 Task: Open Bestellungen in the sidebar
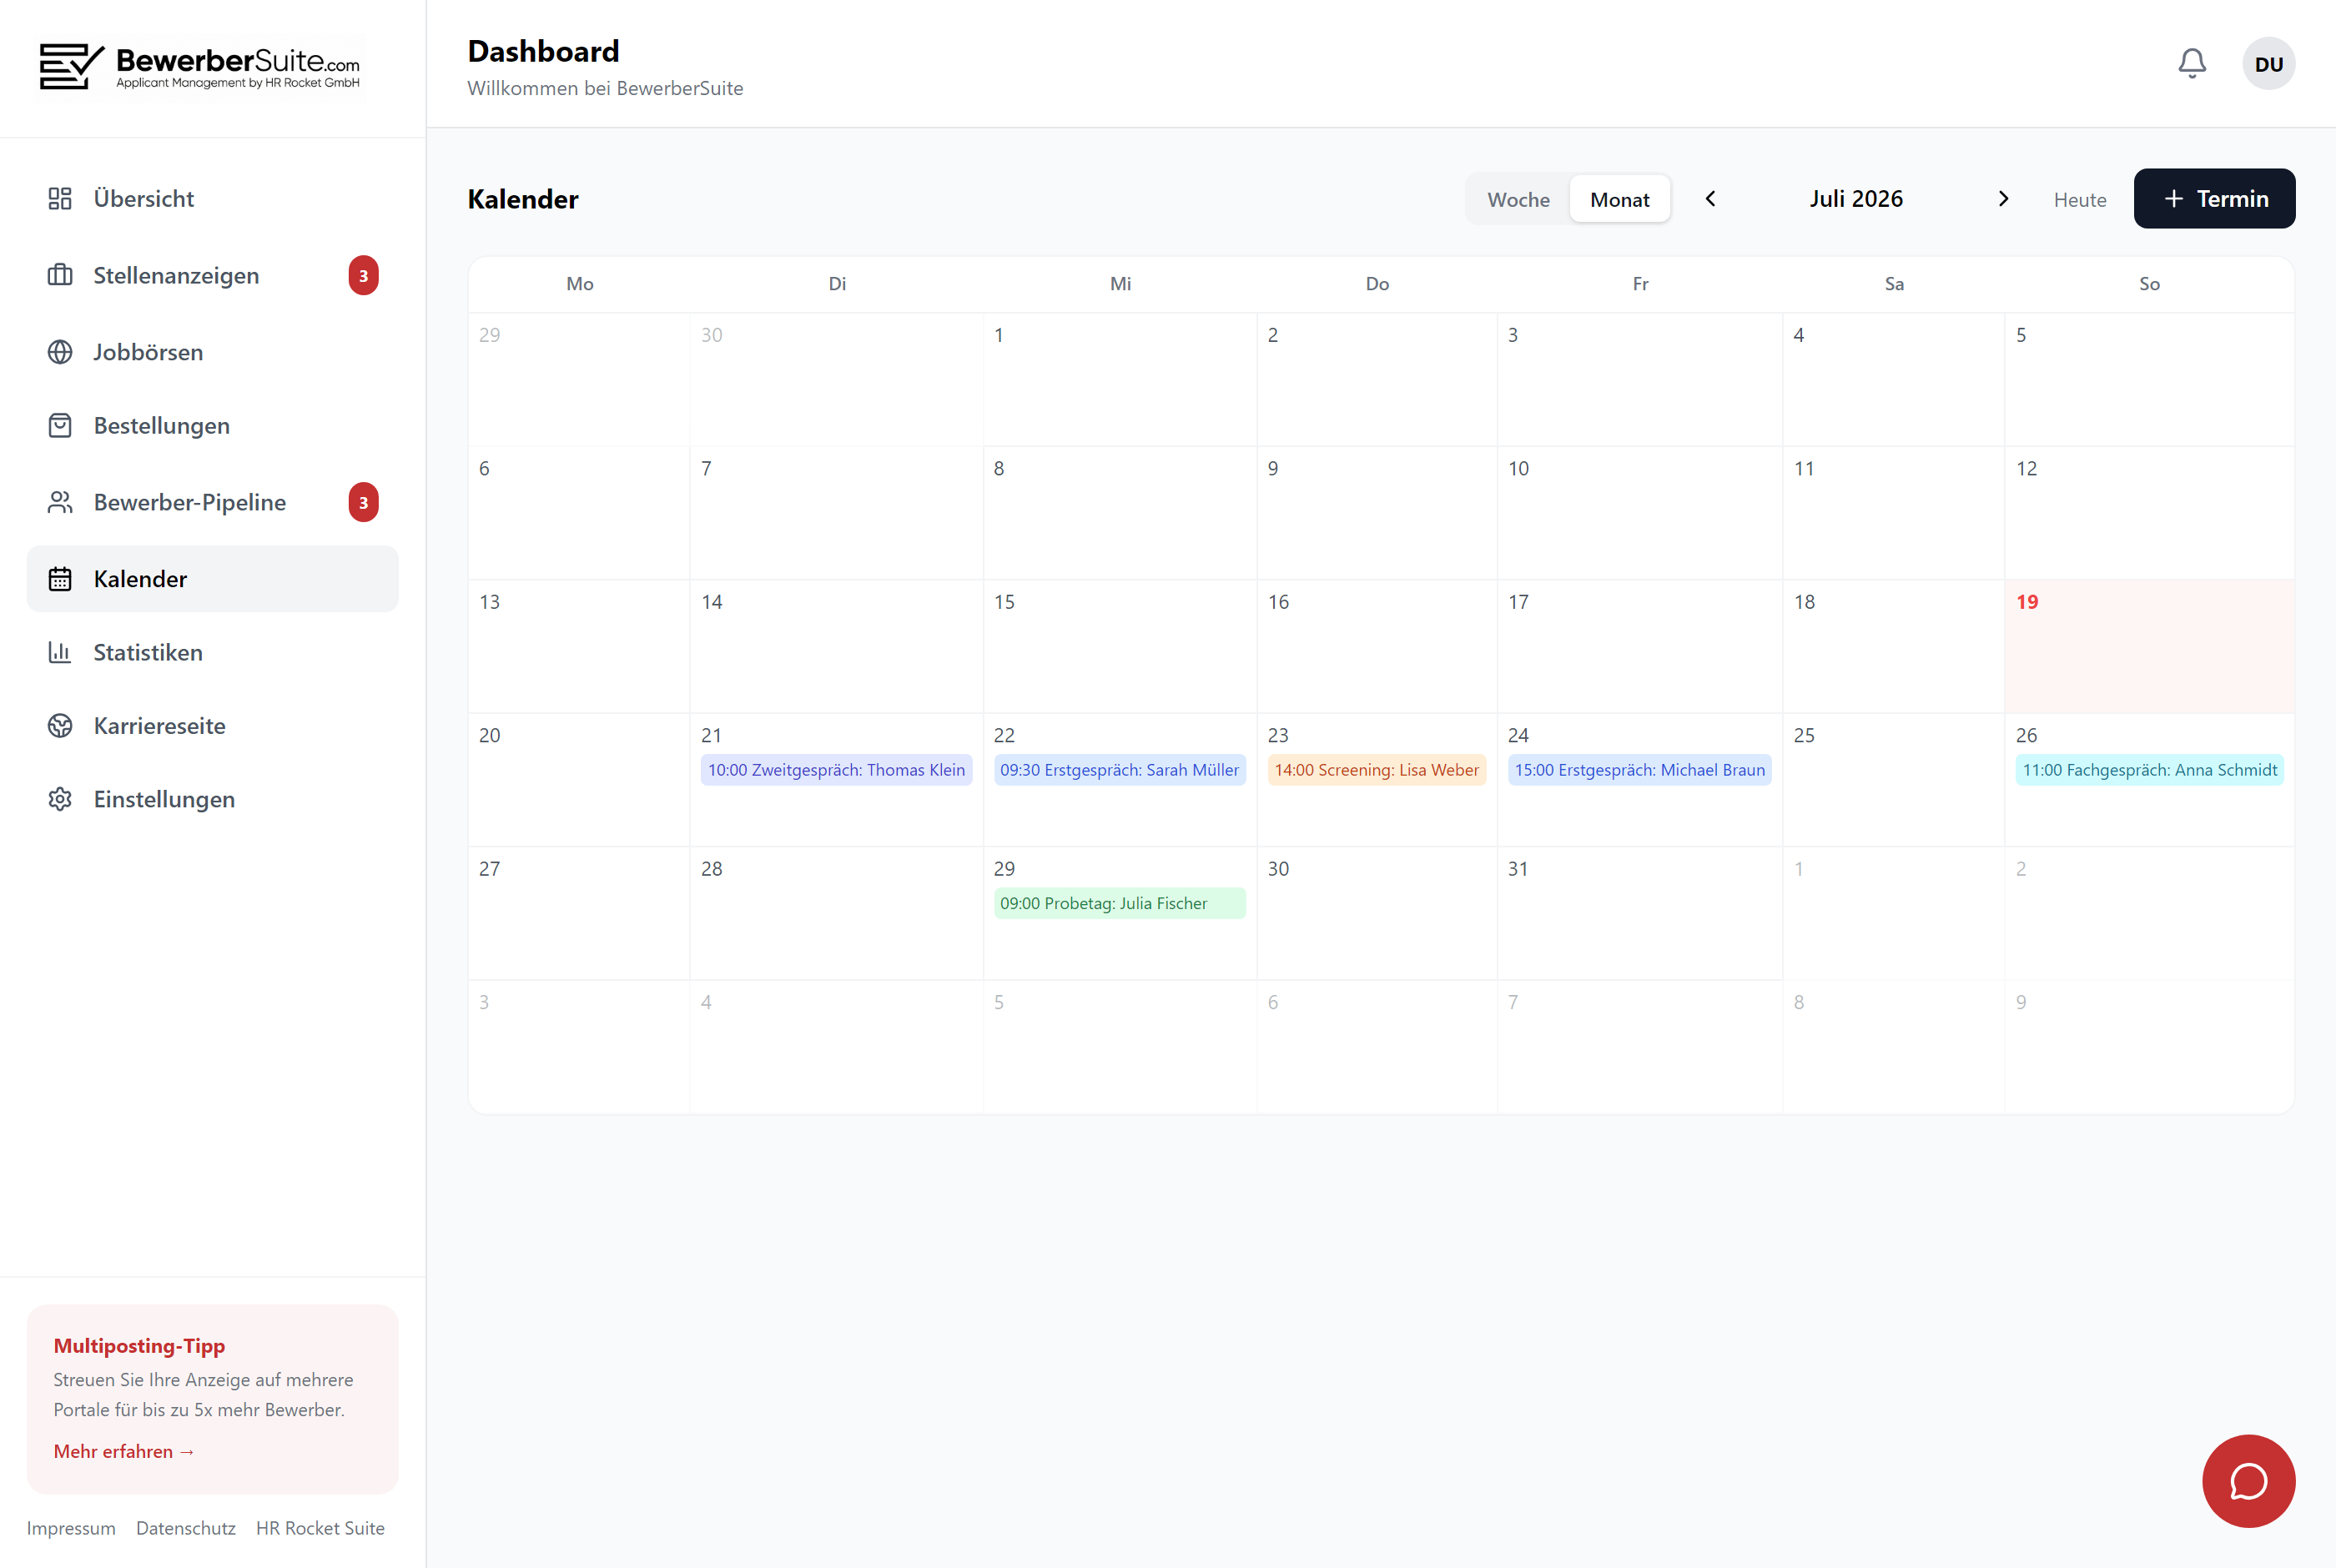coord(212,425)
